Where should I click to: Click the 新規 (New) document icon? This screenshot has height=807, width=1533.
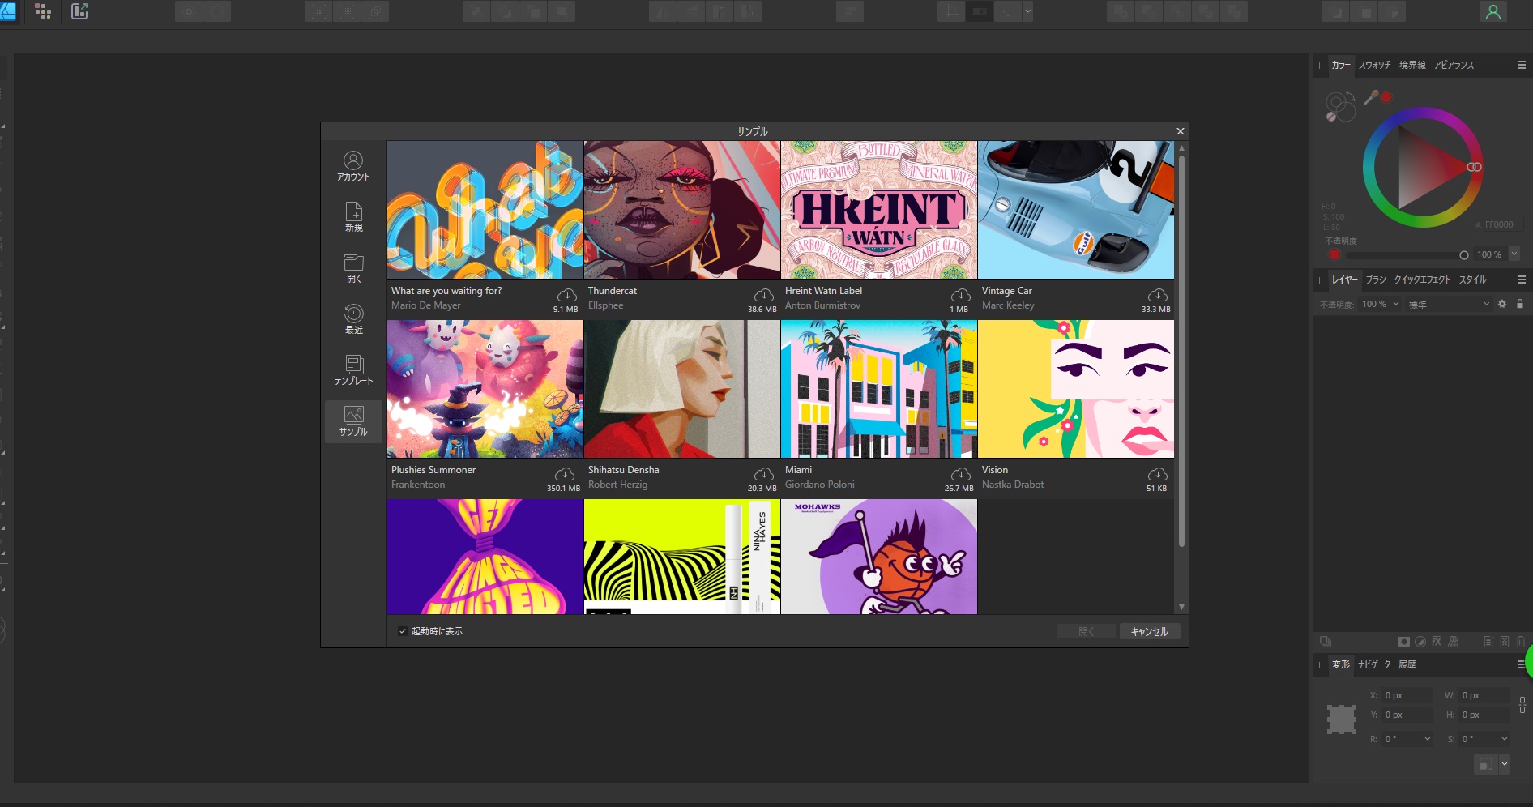coord(353,216)
